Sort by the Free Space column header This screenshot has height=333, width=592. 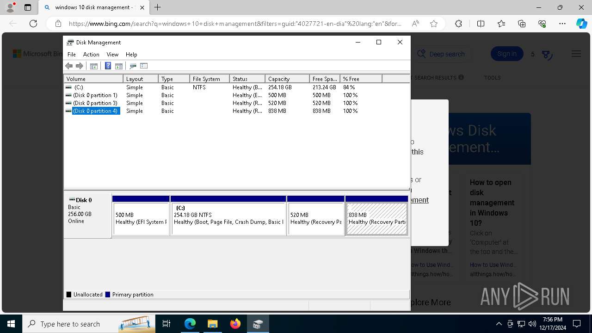pos(325,79)
